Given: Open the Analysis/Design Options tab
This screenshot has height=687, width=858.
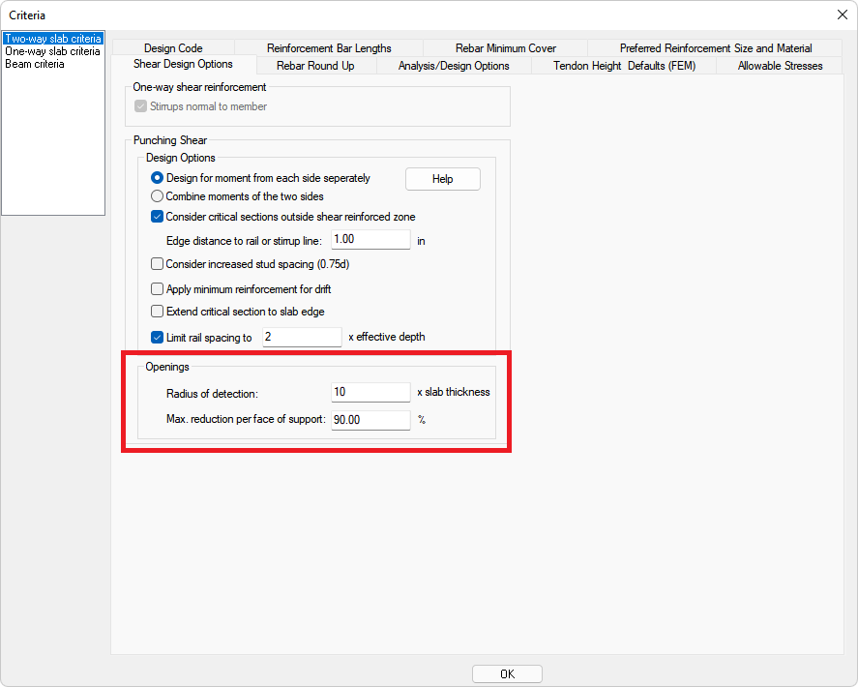Looking at the screenshot, I should (454, 66).
